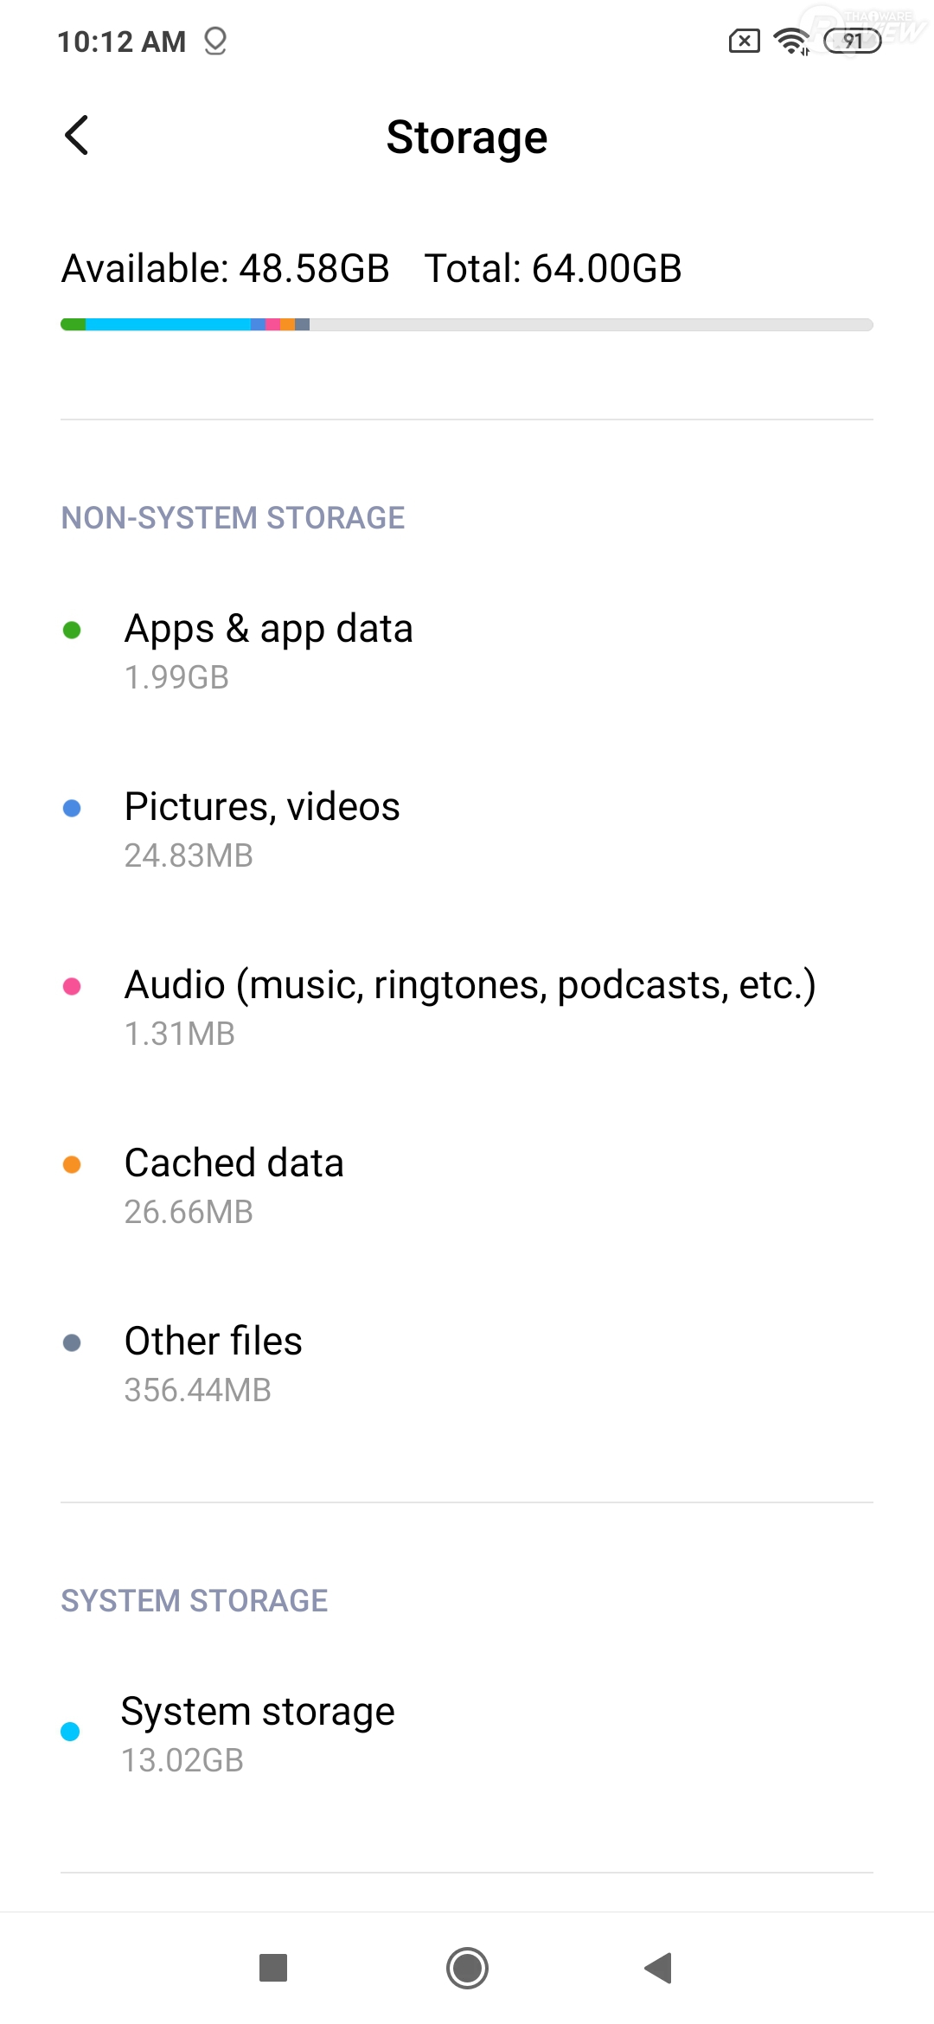Tap the back arrow in Storage header
The width and height of the screenshot is (934, 2024).
(77, 136)
